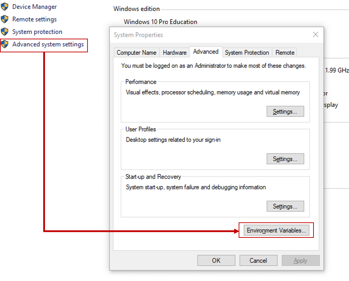Open the Environment Variables dialog
Screen dimensions: 349x281
[x=276, y=230]
